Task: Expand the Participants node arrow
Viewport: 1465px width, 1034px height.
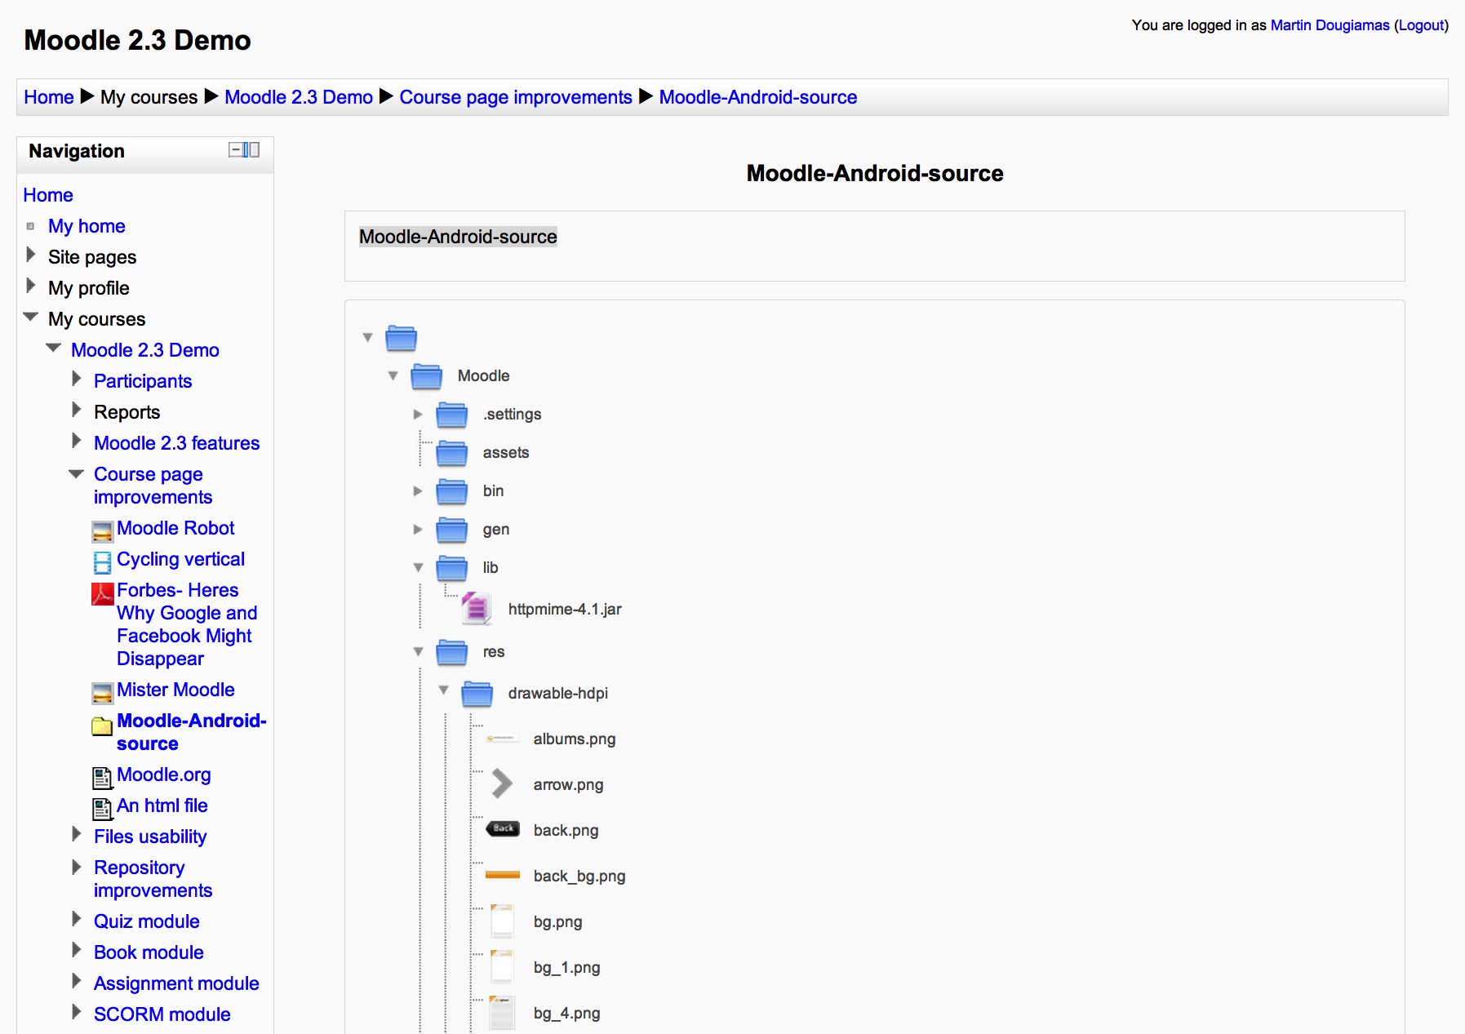Action: [x=77, y=379]
